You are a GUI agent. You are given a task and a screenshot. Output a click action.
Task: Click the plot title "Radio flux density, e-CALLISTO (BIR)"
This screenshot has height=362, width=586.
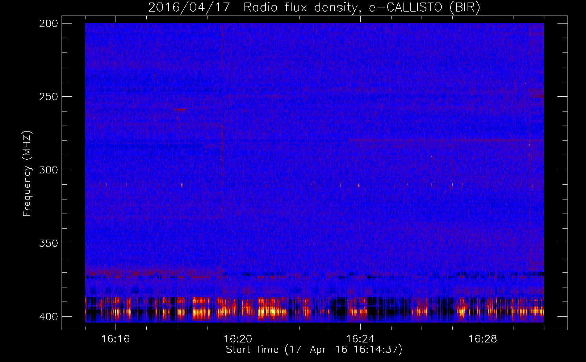(361, 8)
